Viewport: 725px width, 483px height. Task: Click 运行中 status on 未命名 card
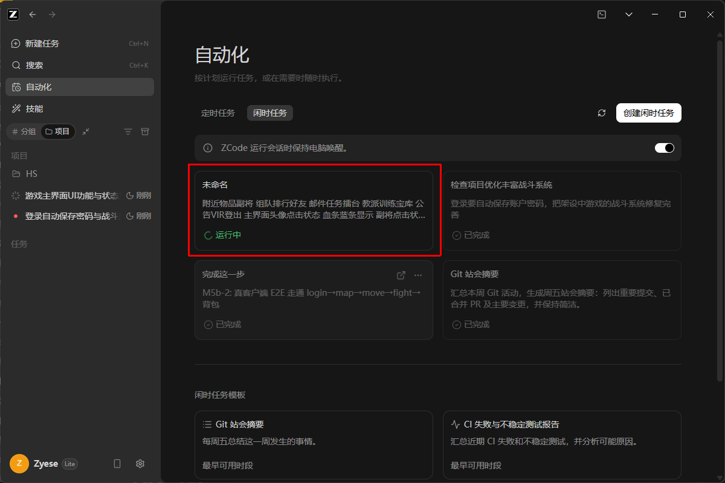pos(223,235)
